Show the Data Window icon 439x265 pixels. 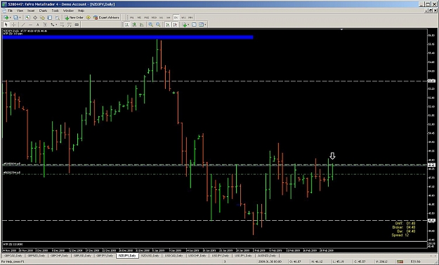click(35, 18)
